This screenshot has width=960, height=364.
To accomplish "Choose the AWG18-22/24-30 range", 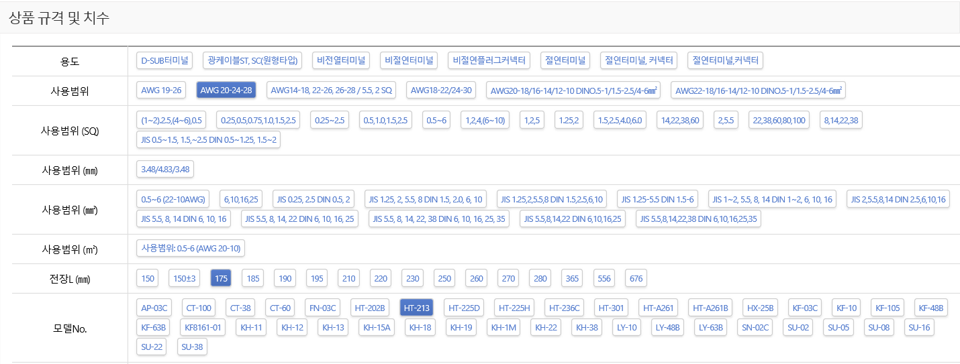I will pyautogui.click(x=442, y=90).
